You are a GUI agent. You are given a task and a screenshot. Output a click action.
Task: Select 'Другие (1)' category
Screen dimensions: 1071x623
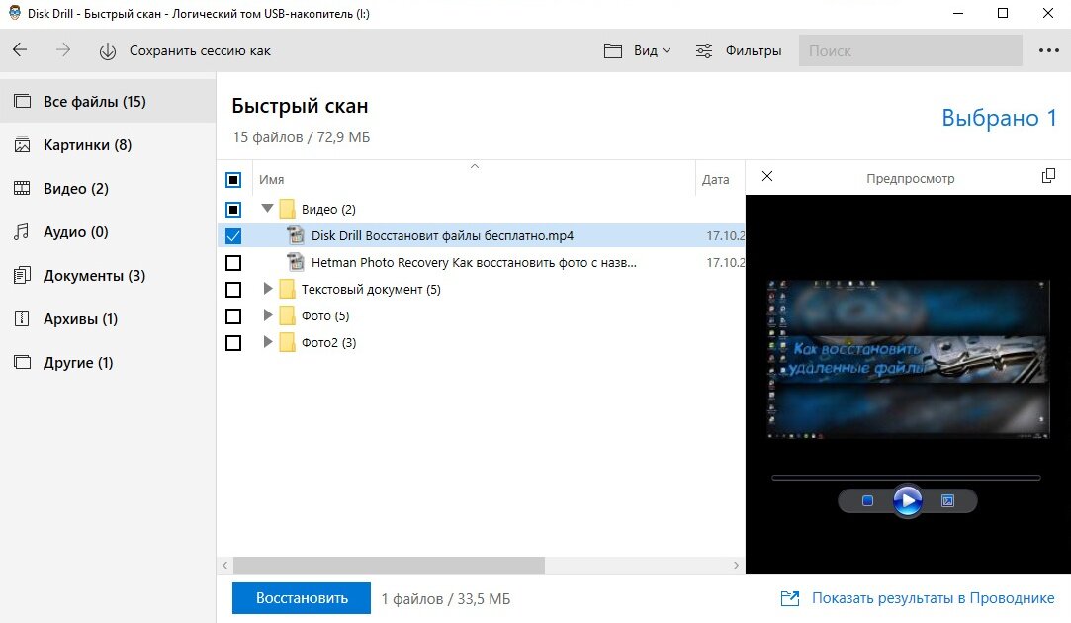tap(108, 363)
